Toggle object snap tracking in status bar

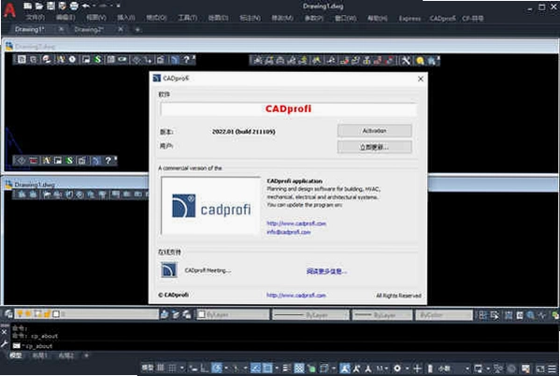pos(256,369)
